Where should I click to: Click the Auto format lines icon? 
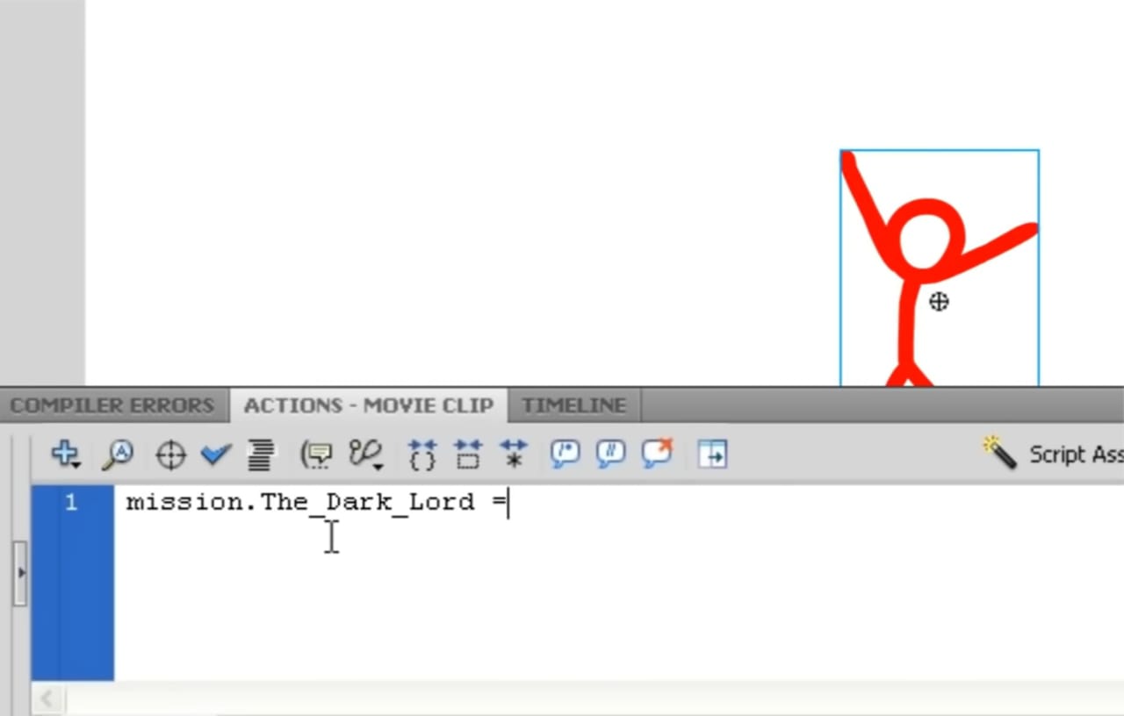[260, 455]
